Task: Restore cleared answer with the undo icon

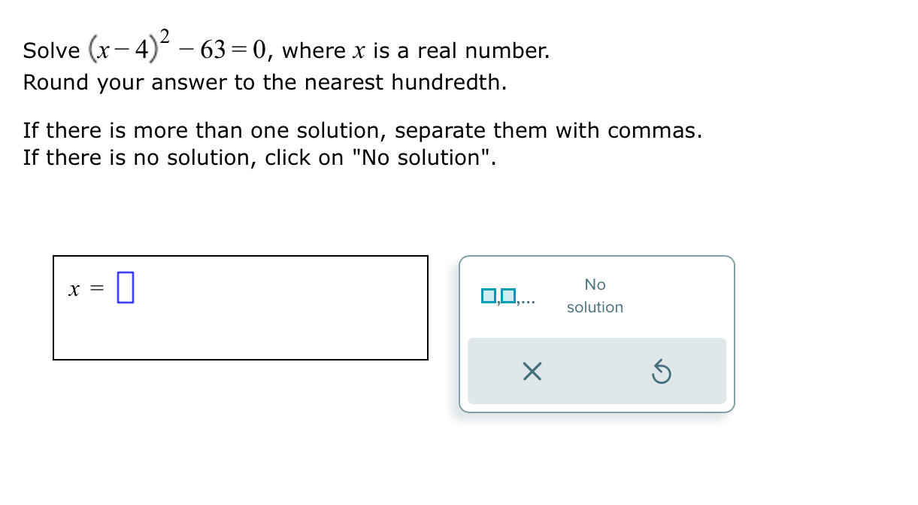Action: click(x=661, y=371)
